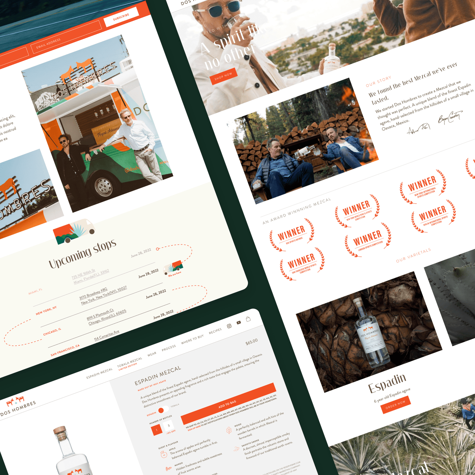Image resolution: width=475 pixels, height=475 pixels.
Task: Click the Smooth Smoke cloud icon
Action: point(236,449)
